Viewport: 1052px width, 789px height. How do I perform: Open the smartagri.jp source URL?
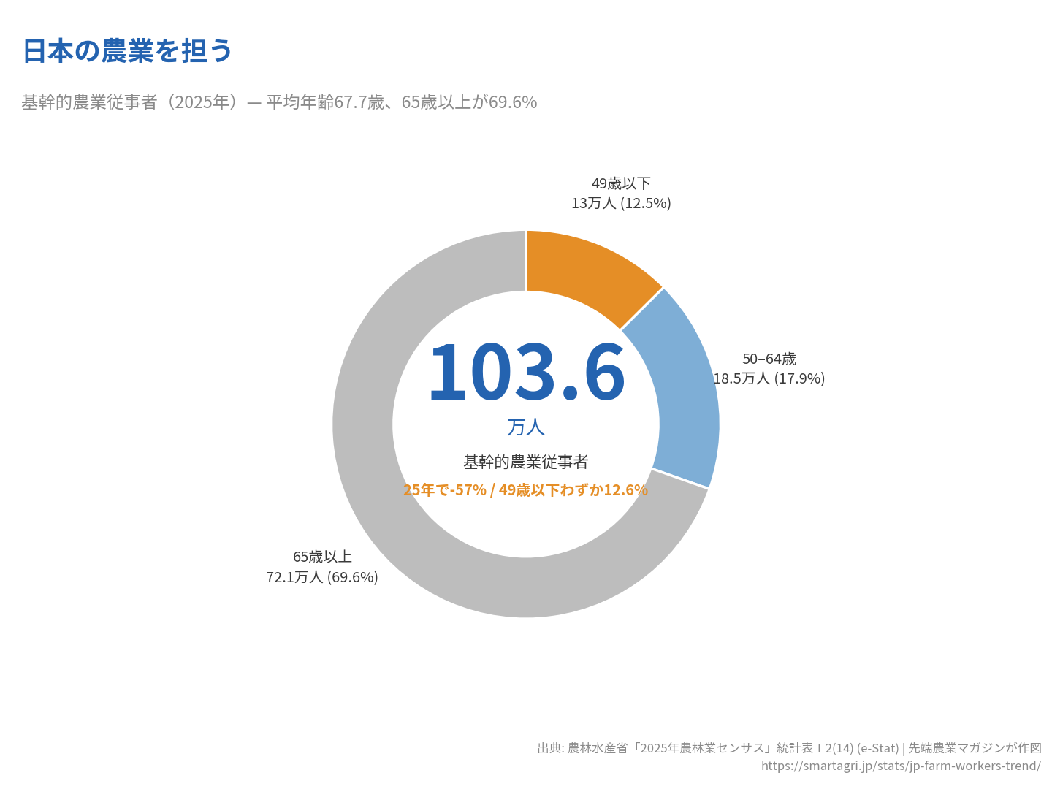901,766
